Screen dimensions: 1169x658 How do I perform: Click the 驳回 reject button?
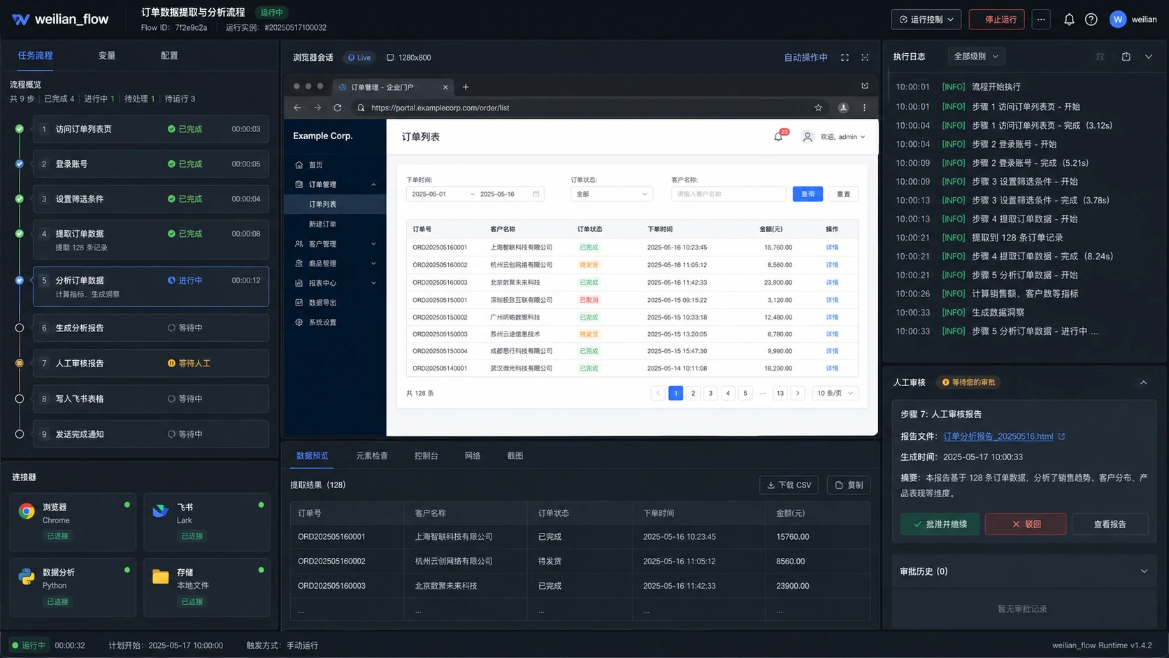(x=1026, y=524)
